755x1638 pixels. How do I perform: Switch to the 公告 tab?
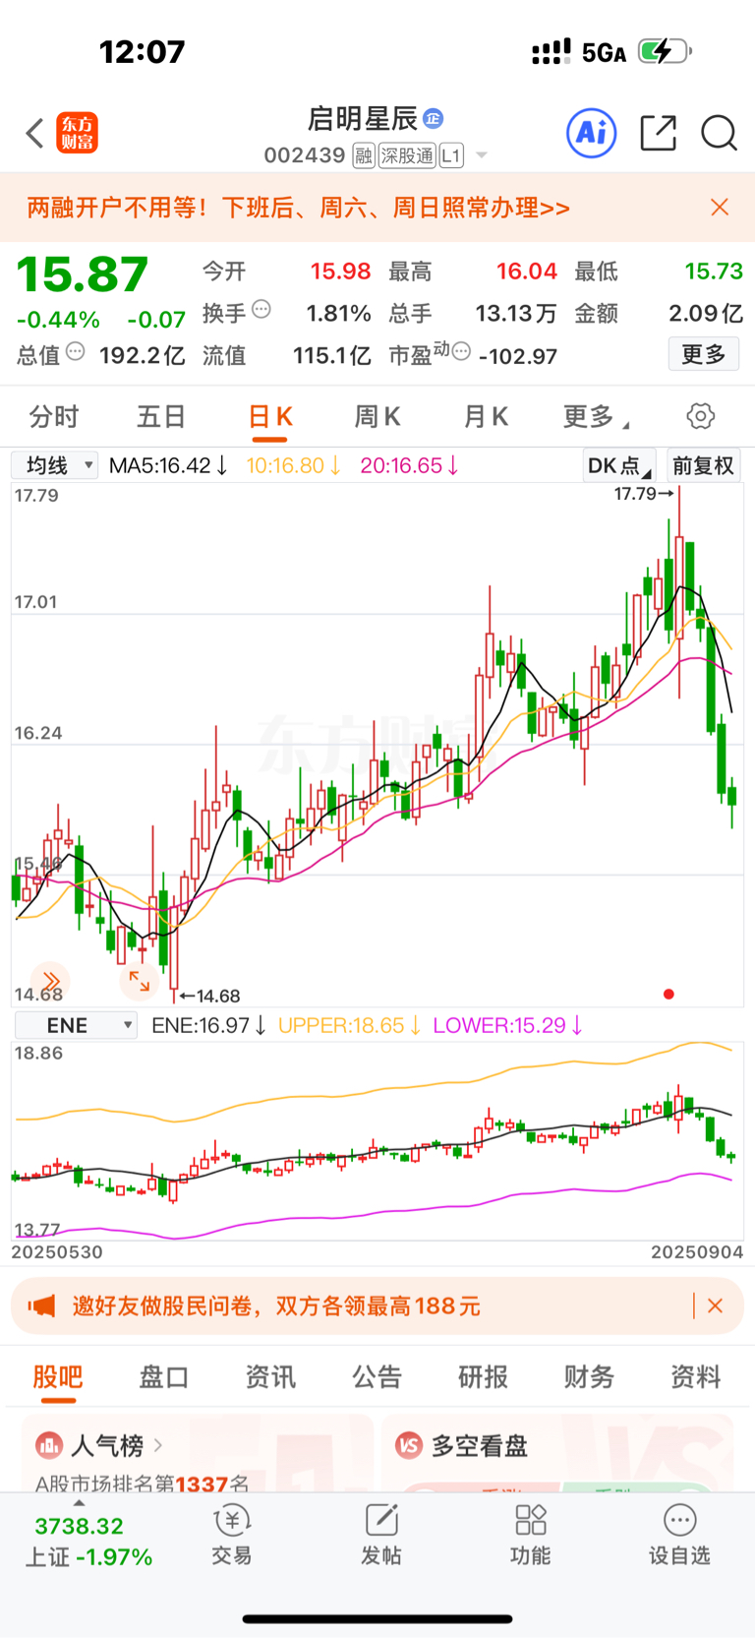377,1377
